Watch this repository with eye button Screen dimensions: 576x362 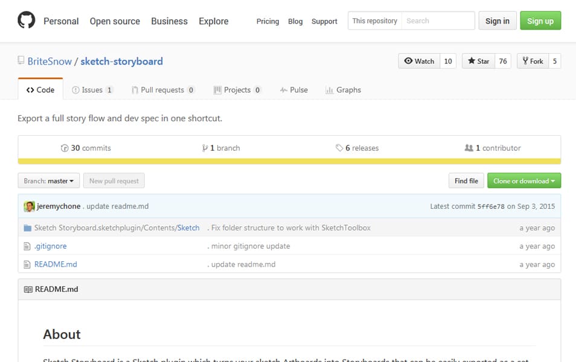(420, 61)
